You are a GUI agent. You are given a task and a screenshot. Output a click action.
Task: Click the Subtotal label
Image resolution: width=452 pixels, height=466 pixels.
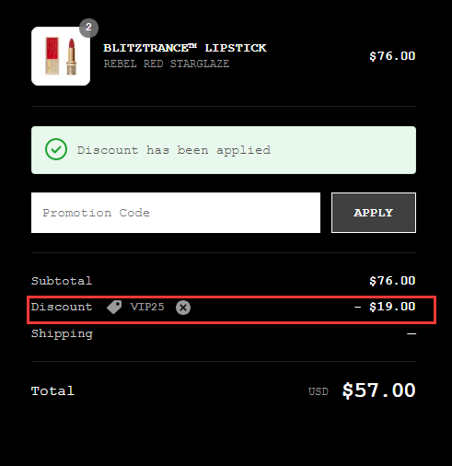(x=62, y=281)
